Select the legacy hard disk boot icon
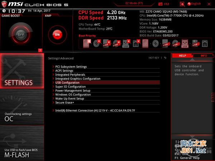The image size is (215, 161). click(x=145, y=44)
